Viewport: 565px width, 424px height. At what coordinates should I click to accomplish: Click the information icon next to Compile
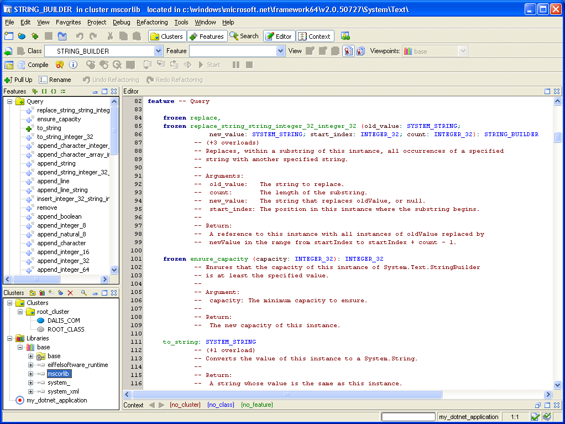73,65
